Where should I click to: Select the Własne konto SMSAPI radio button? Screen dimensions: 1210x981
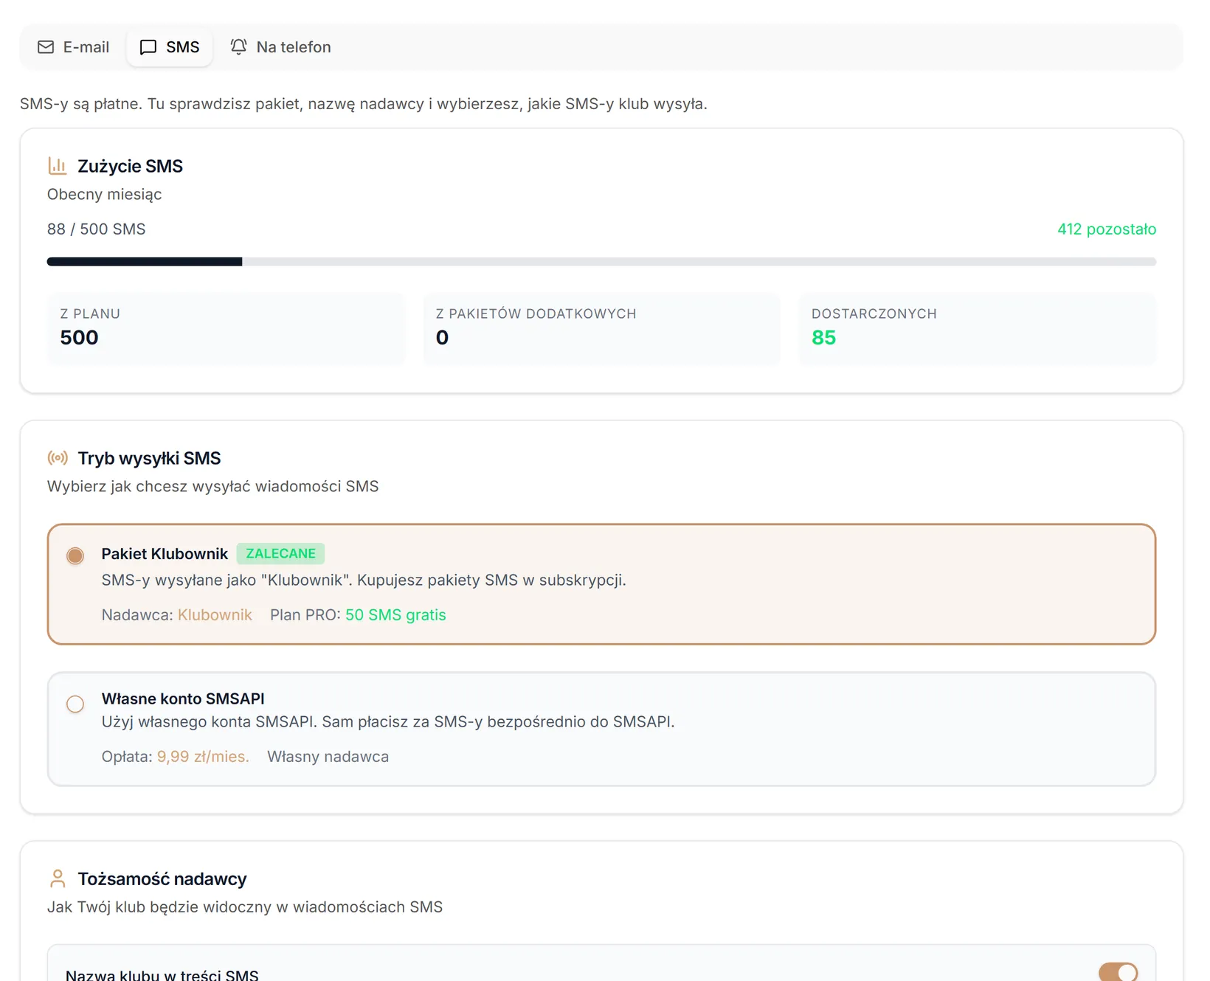[x=75, y=704]
